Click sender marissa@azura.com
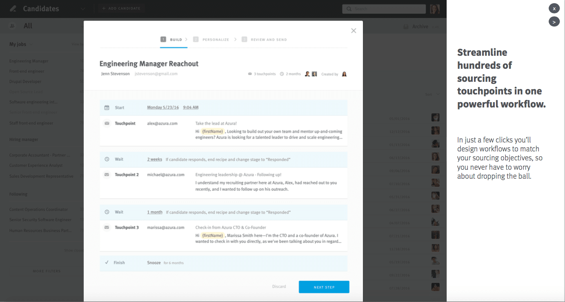Viewport: 565px width, 302px height. tap(166, 228)
